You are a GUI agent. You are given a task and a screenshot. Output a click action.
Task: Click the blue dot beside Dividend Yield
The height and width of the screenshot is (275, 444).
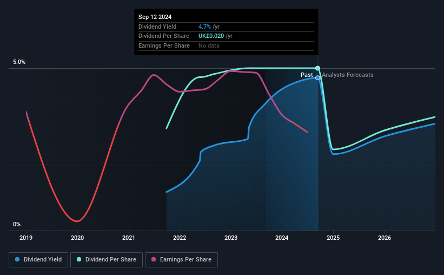(18, 260)
